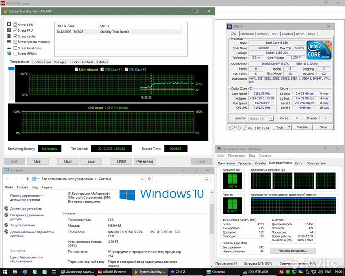Click the Stress CPU chip icon

pyautogui.click(x=9, y=24)
